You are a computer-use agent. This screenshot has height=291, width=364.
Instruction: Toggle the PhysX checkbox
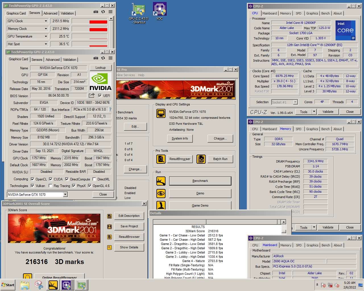point(74,186)
